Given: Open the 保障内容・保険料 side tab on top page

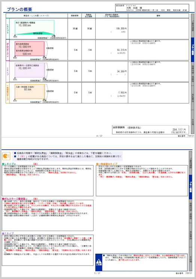Looking at the screenshot, I should (193, 73).
